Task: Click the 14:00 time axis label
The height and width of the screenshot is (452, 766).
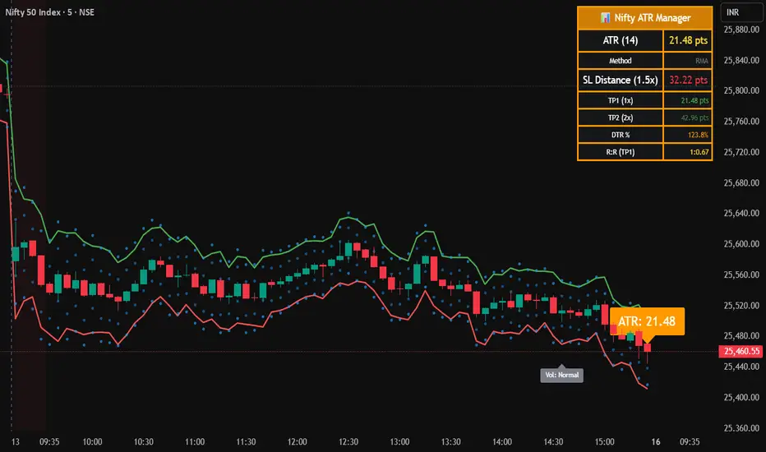Action: pyautogui.click(x=502, y=442)
